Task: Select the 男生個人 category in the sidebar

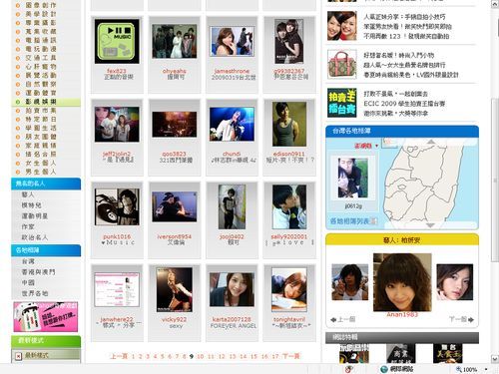Action: 41,172
